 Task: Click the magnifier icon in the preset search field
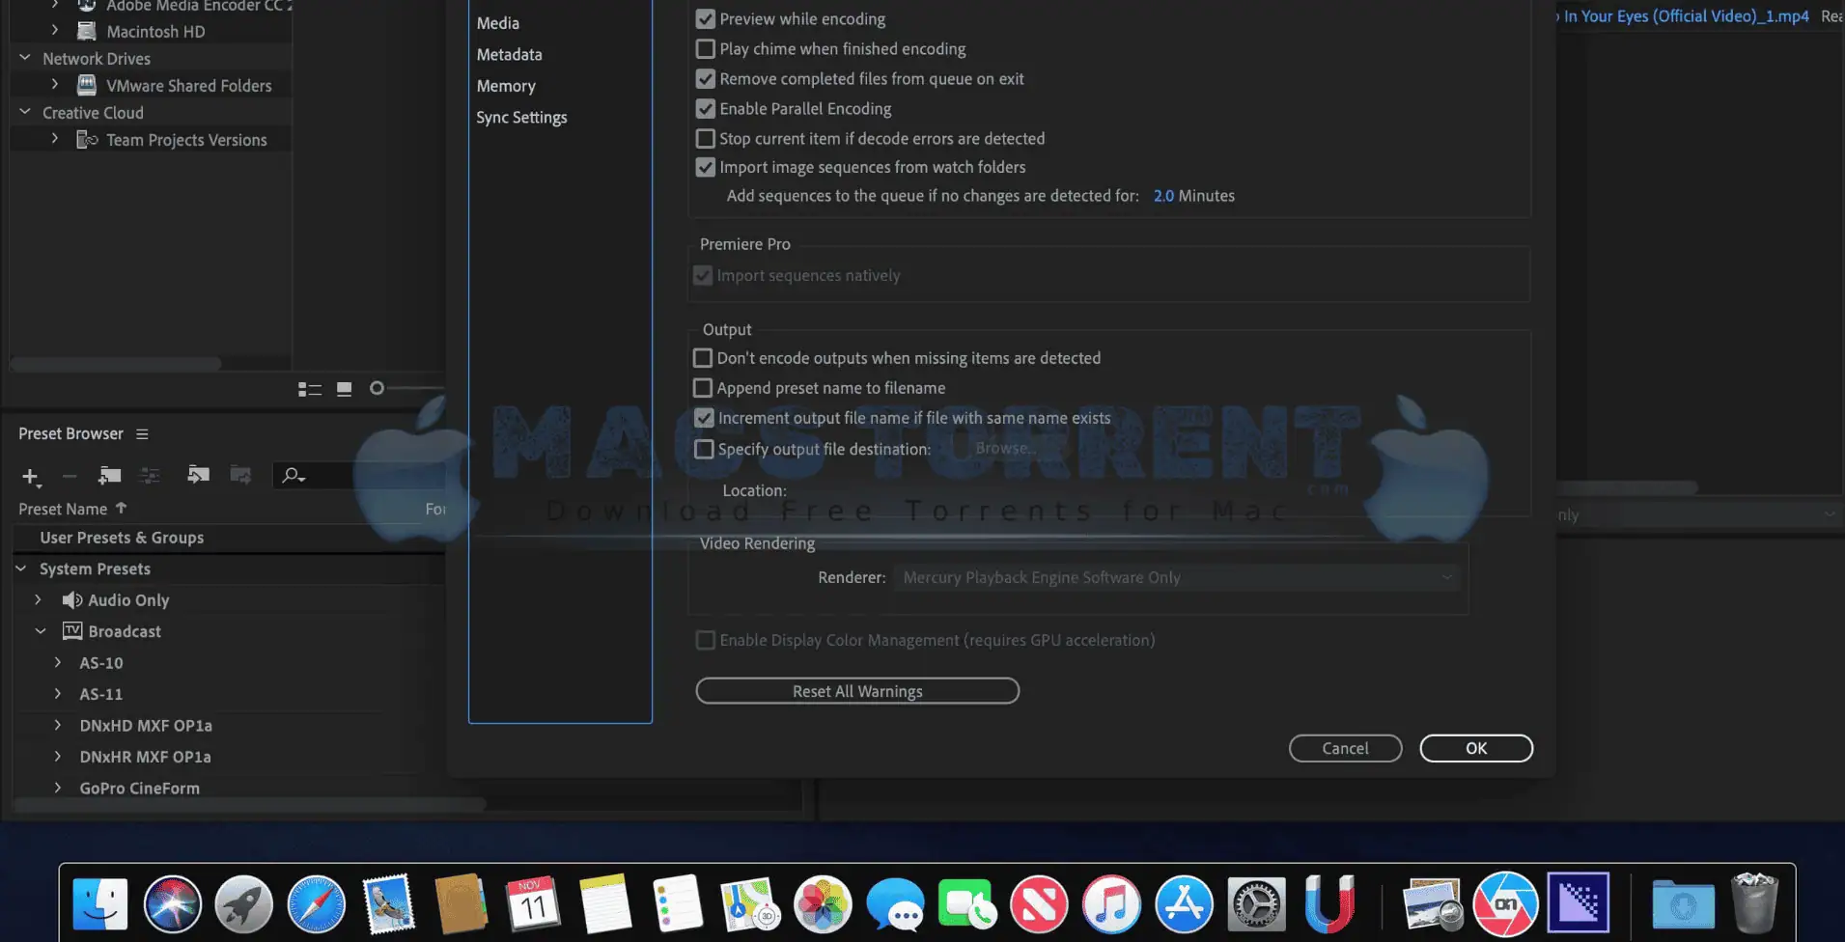tap(293, 475)
